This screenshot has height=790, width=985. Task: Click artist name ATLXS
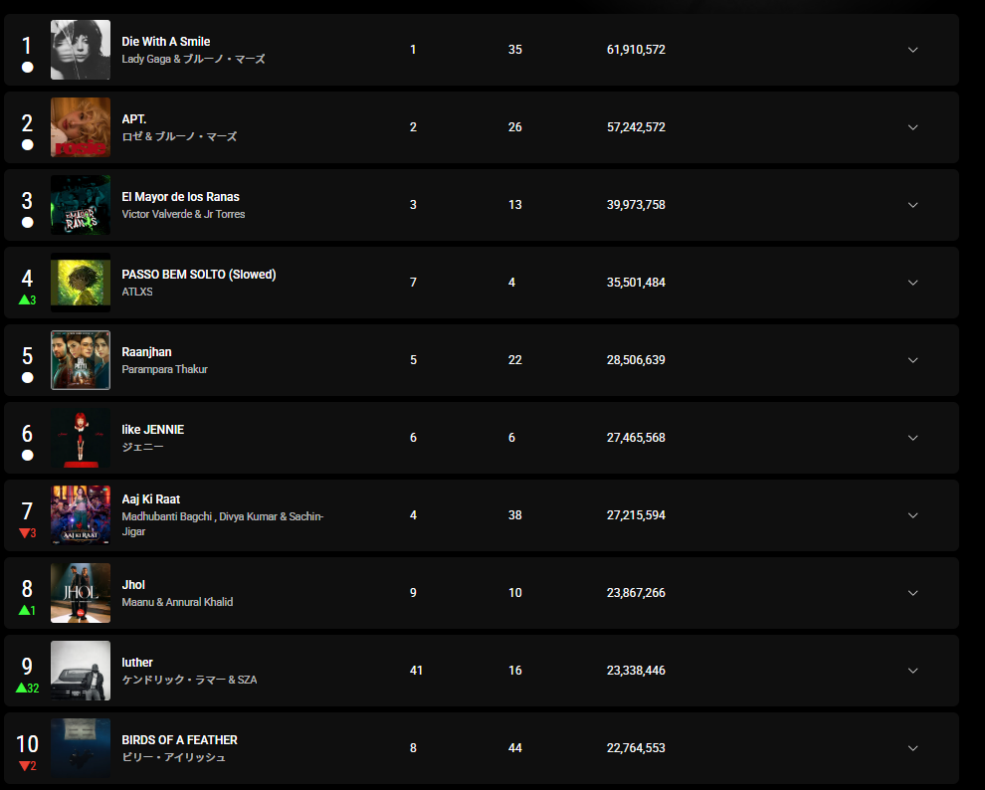coord(137,292)
